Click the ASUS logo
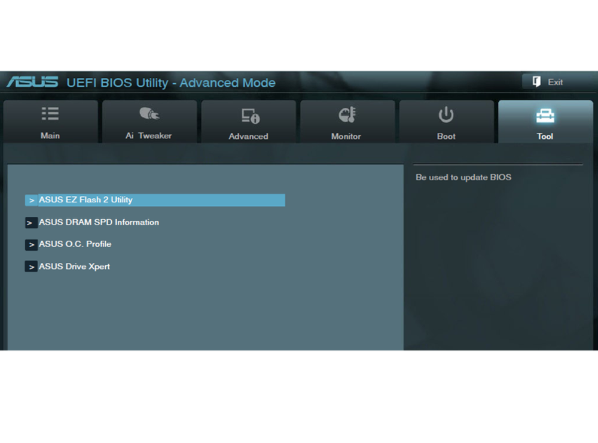Screen dimensions: 598x443 tap(32, 82)
